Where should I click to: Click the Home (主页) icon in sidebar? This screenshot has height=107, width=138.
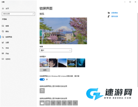[3, 8]
